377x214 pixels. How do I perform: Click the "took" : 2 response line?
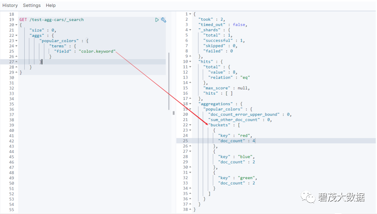212,19
